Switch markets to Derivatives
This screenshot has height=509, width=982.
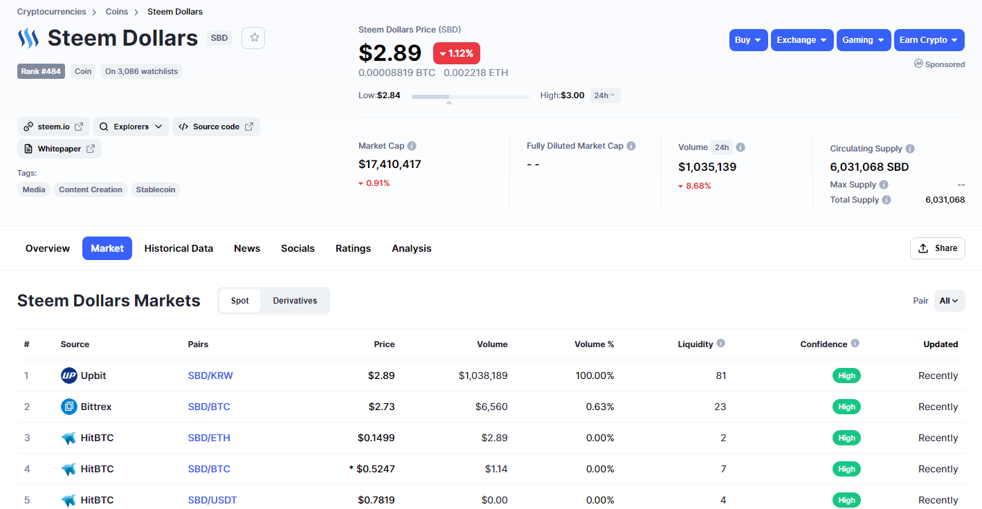(295, 301)
